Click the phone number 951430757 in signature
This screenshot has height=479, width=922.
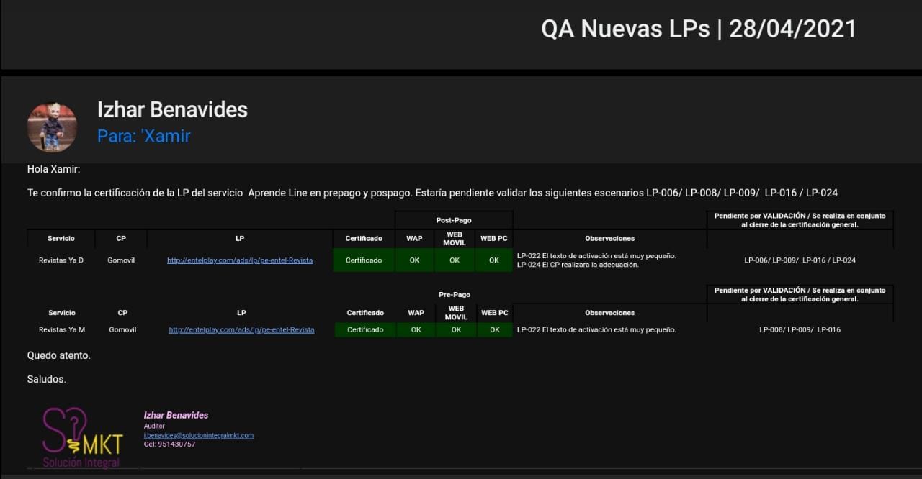tap(176, 444)
